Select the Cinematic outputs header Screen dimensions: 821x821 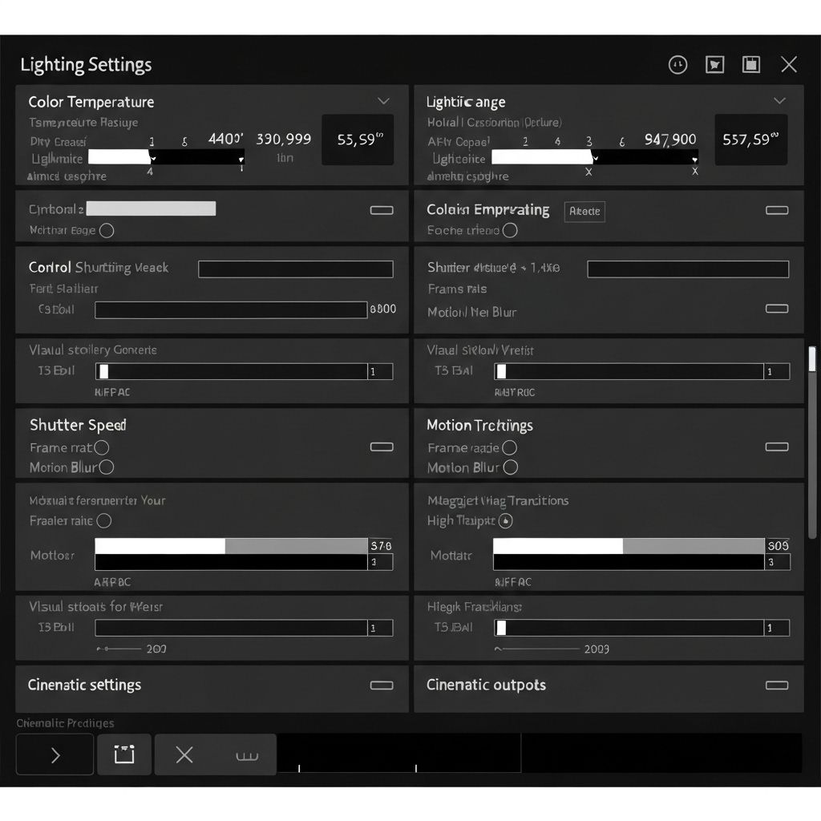point(486,686)
